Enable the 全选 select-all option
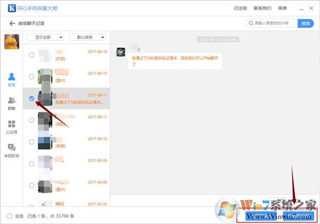 click(x=10, y=216)
